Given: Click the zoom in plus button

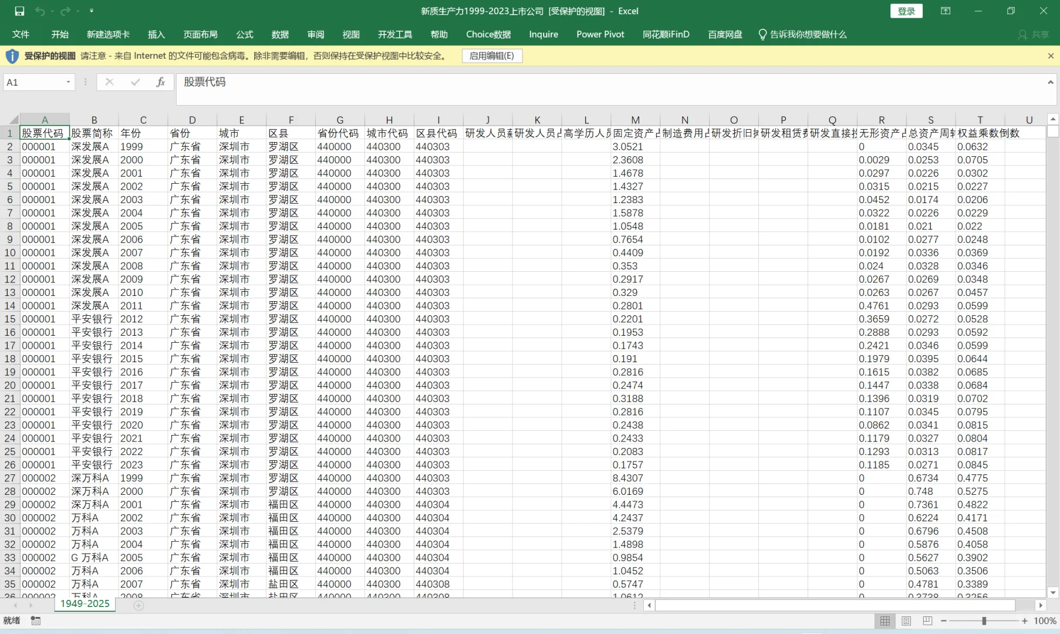Looking at the screenshot, I should (x=1025, y=621).
